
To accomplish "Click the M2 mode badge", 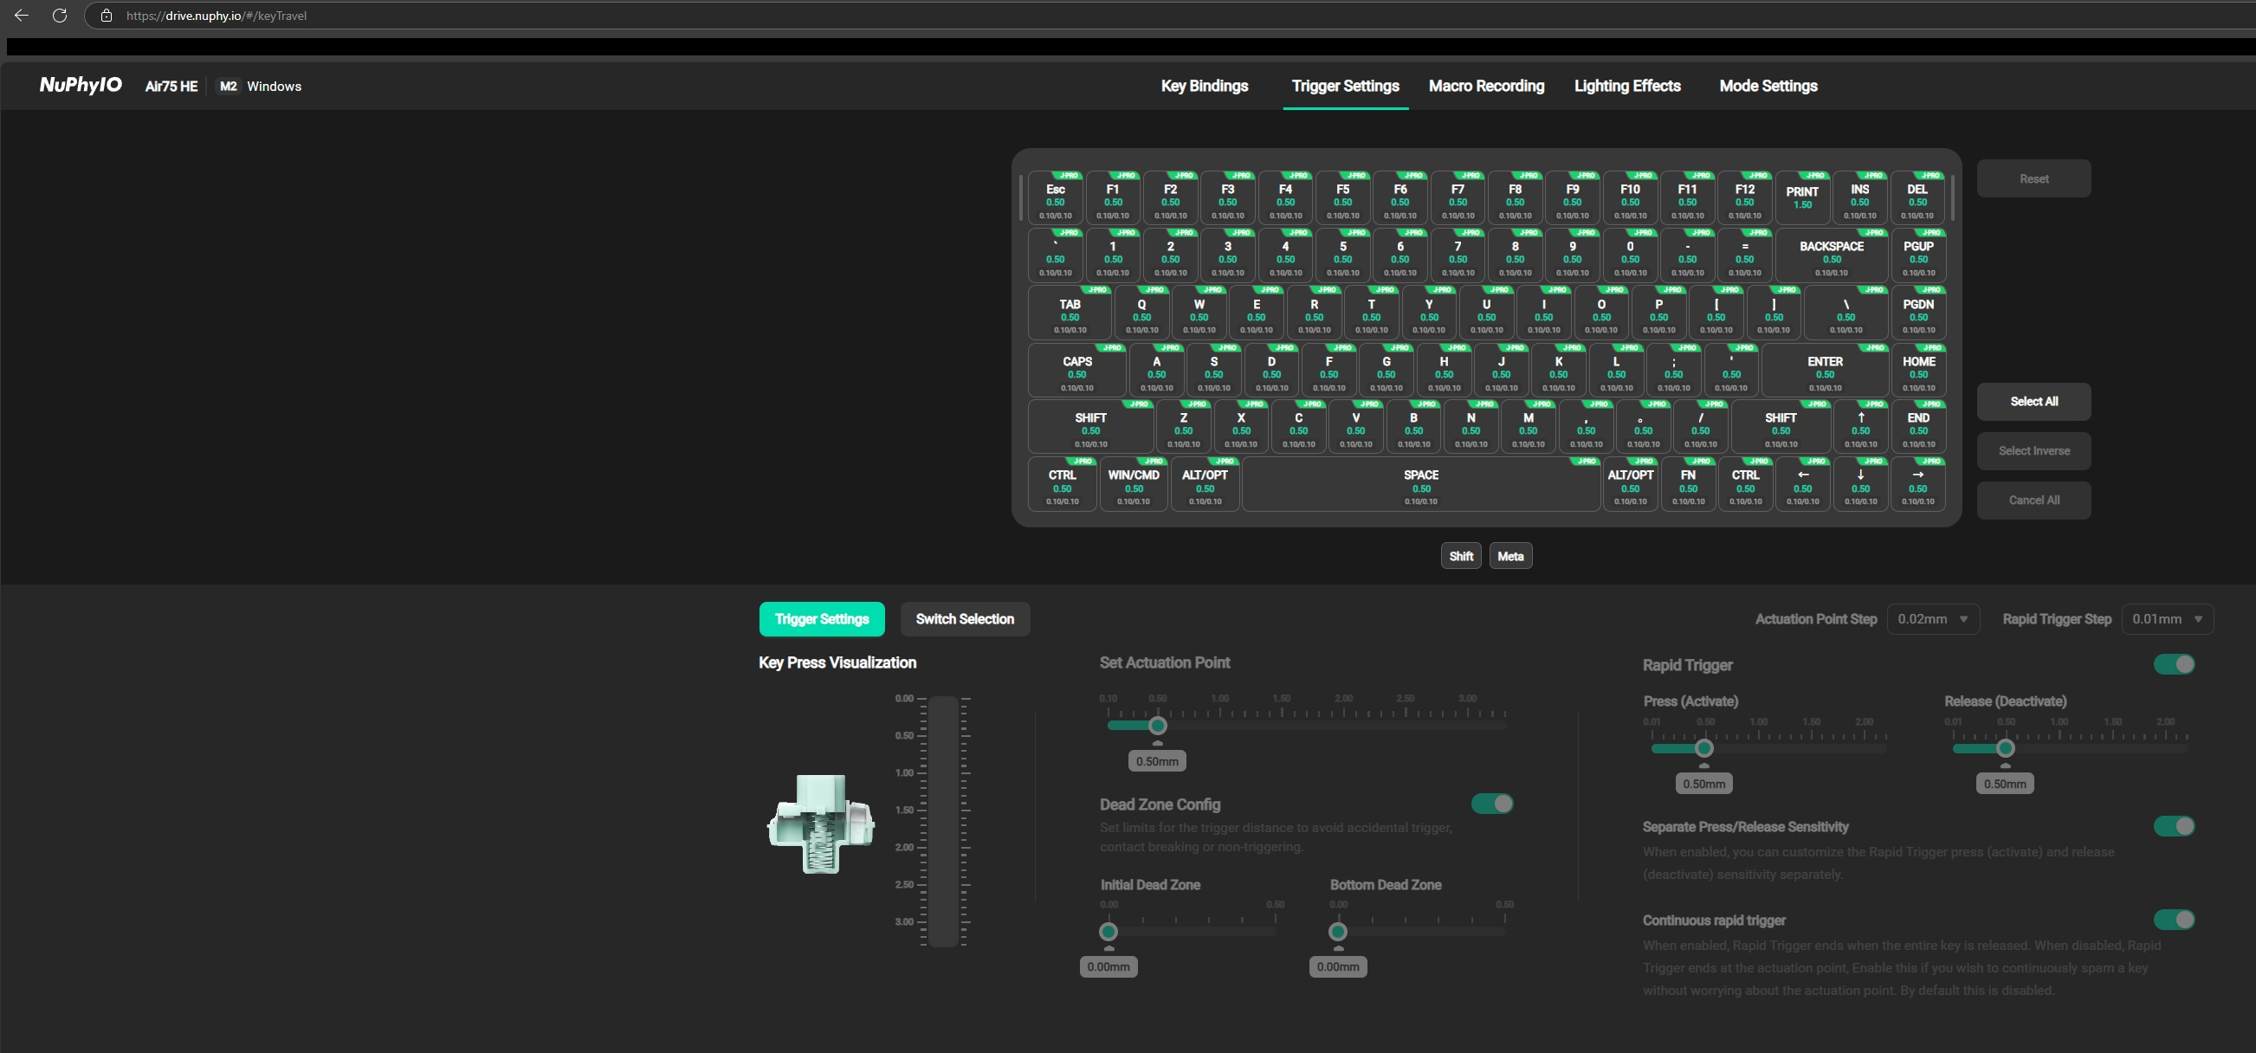I will (x=228, y=86).
